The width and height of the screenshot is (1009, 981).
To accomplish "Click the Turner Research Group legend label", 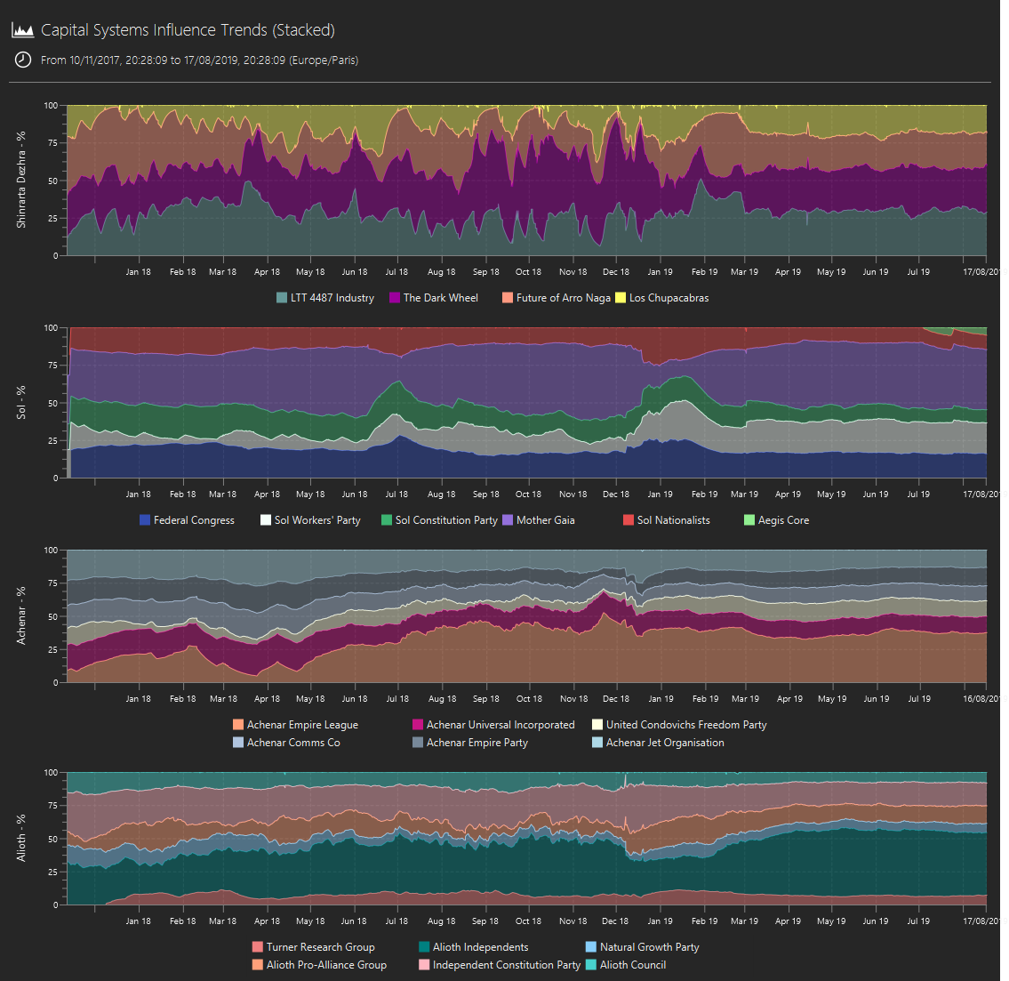I will pos(320,947).
